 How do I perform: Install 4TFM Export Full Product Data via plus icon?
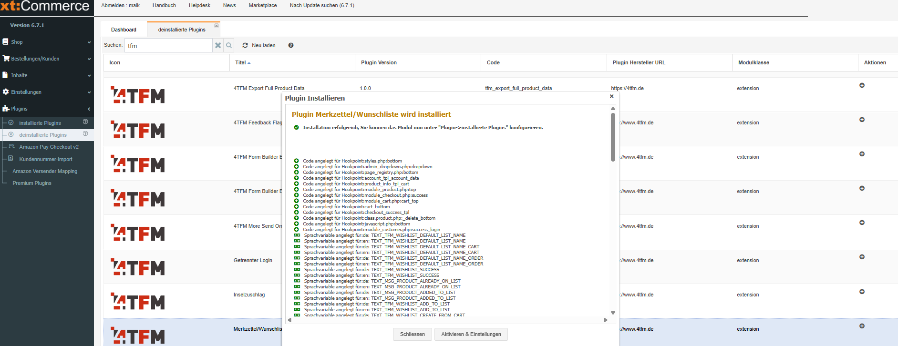(x=862, y=85)
